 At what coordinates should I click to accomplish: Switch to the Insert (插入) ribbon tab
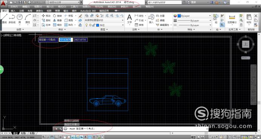pos(13,11)
